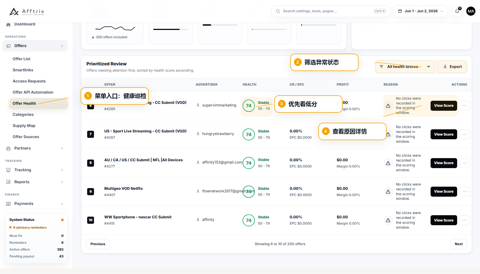Go to Next page of offers
The height and width of the screenshot is (274, 480).
[x=459, y=244]
